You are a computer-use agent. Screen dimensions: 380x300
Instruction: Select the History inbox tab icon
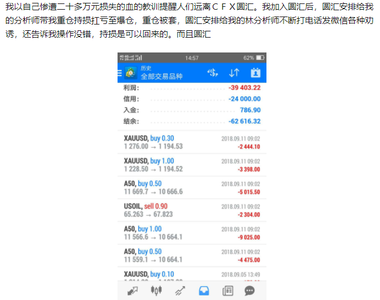[x=204, y=291]
